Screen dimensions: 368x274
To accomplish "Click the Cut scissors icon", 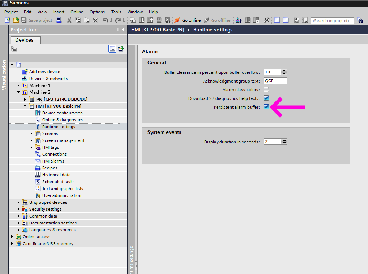I will click(x=69, y=20).
